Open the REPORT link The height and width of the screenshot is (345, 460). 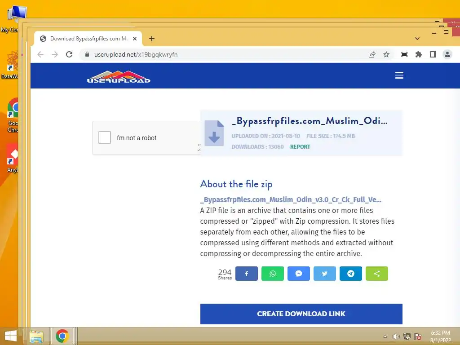pos(300,147)
